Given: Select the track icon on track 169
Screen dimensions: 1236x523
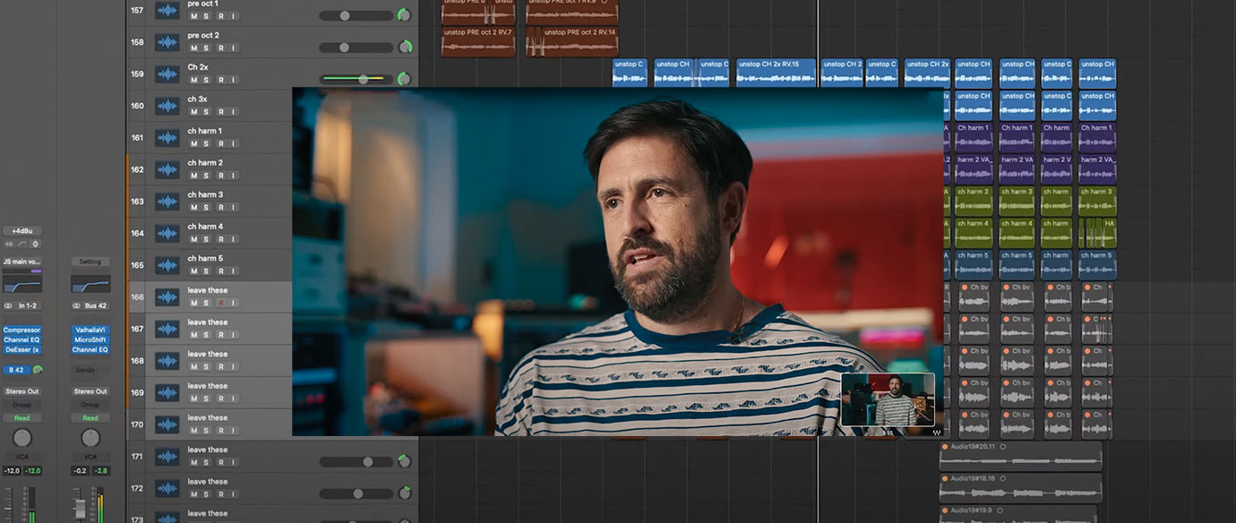Looking at the screenshot, I should click(167, 393).
